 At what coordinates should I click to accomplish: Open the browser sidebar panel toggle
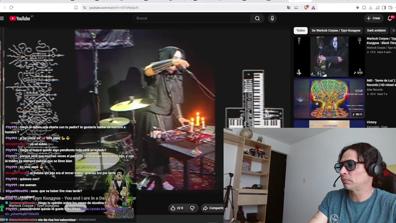384,7
